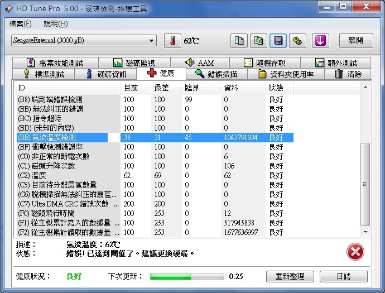Select the (C2) 溫度 row
385x293 pixels.
(154, 175)
